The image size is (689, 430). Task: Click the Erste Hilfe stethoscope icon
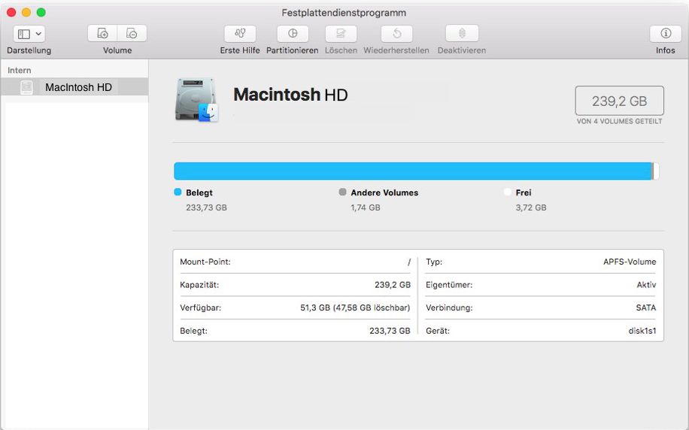tap(240, 34)
